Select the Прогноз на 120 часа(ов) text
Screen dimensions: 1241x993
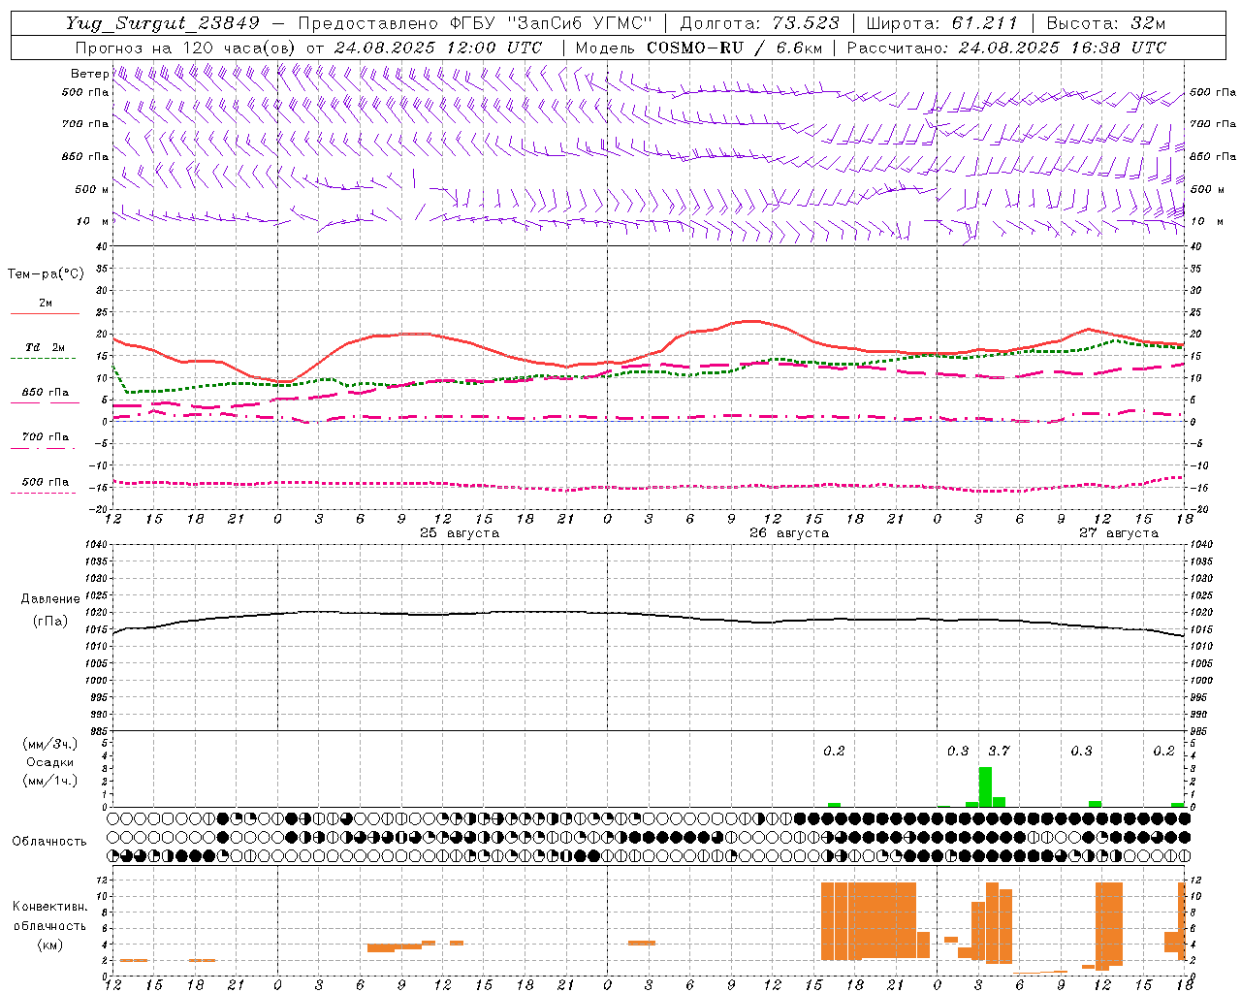[185, 48]
